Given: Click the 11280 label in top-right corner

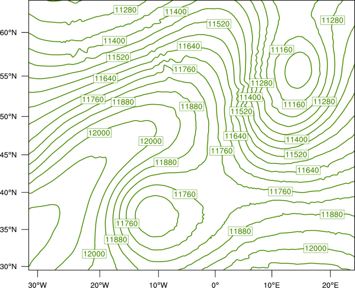Looking at the screenshot, I should coord(332,20).
